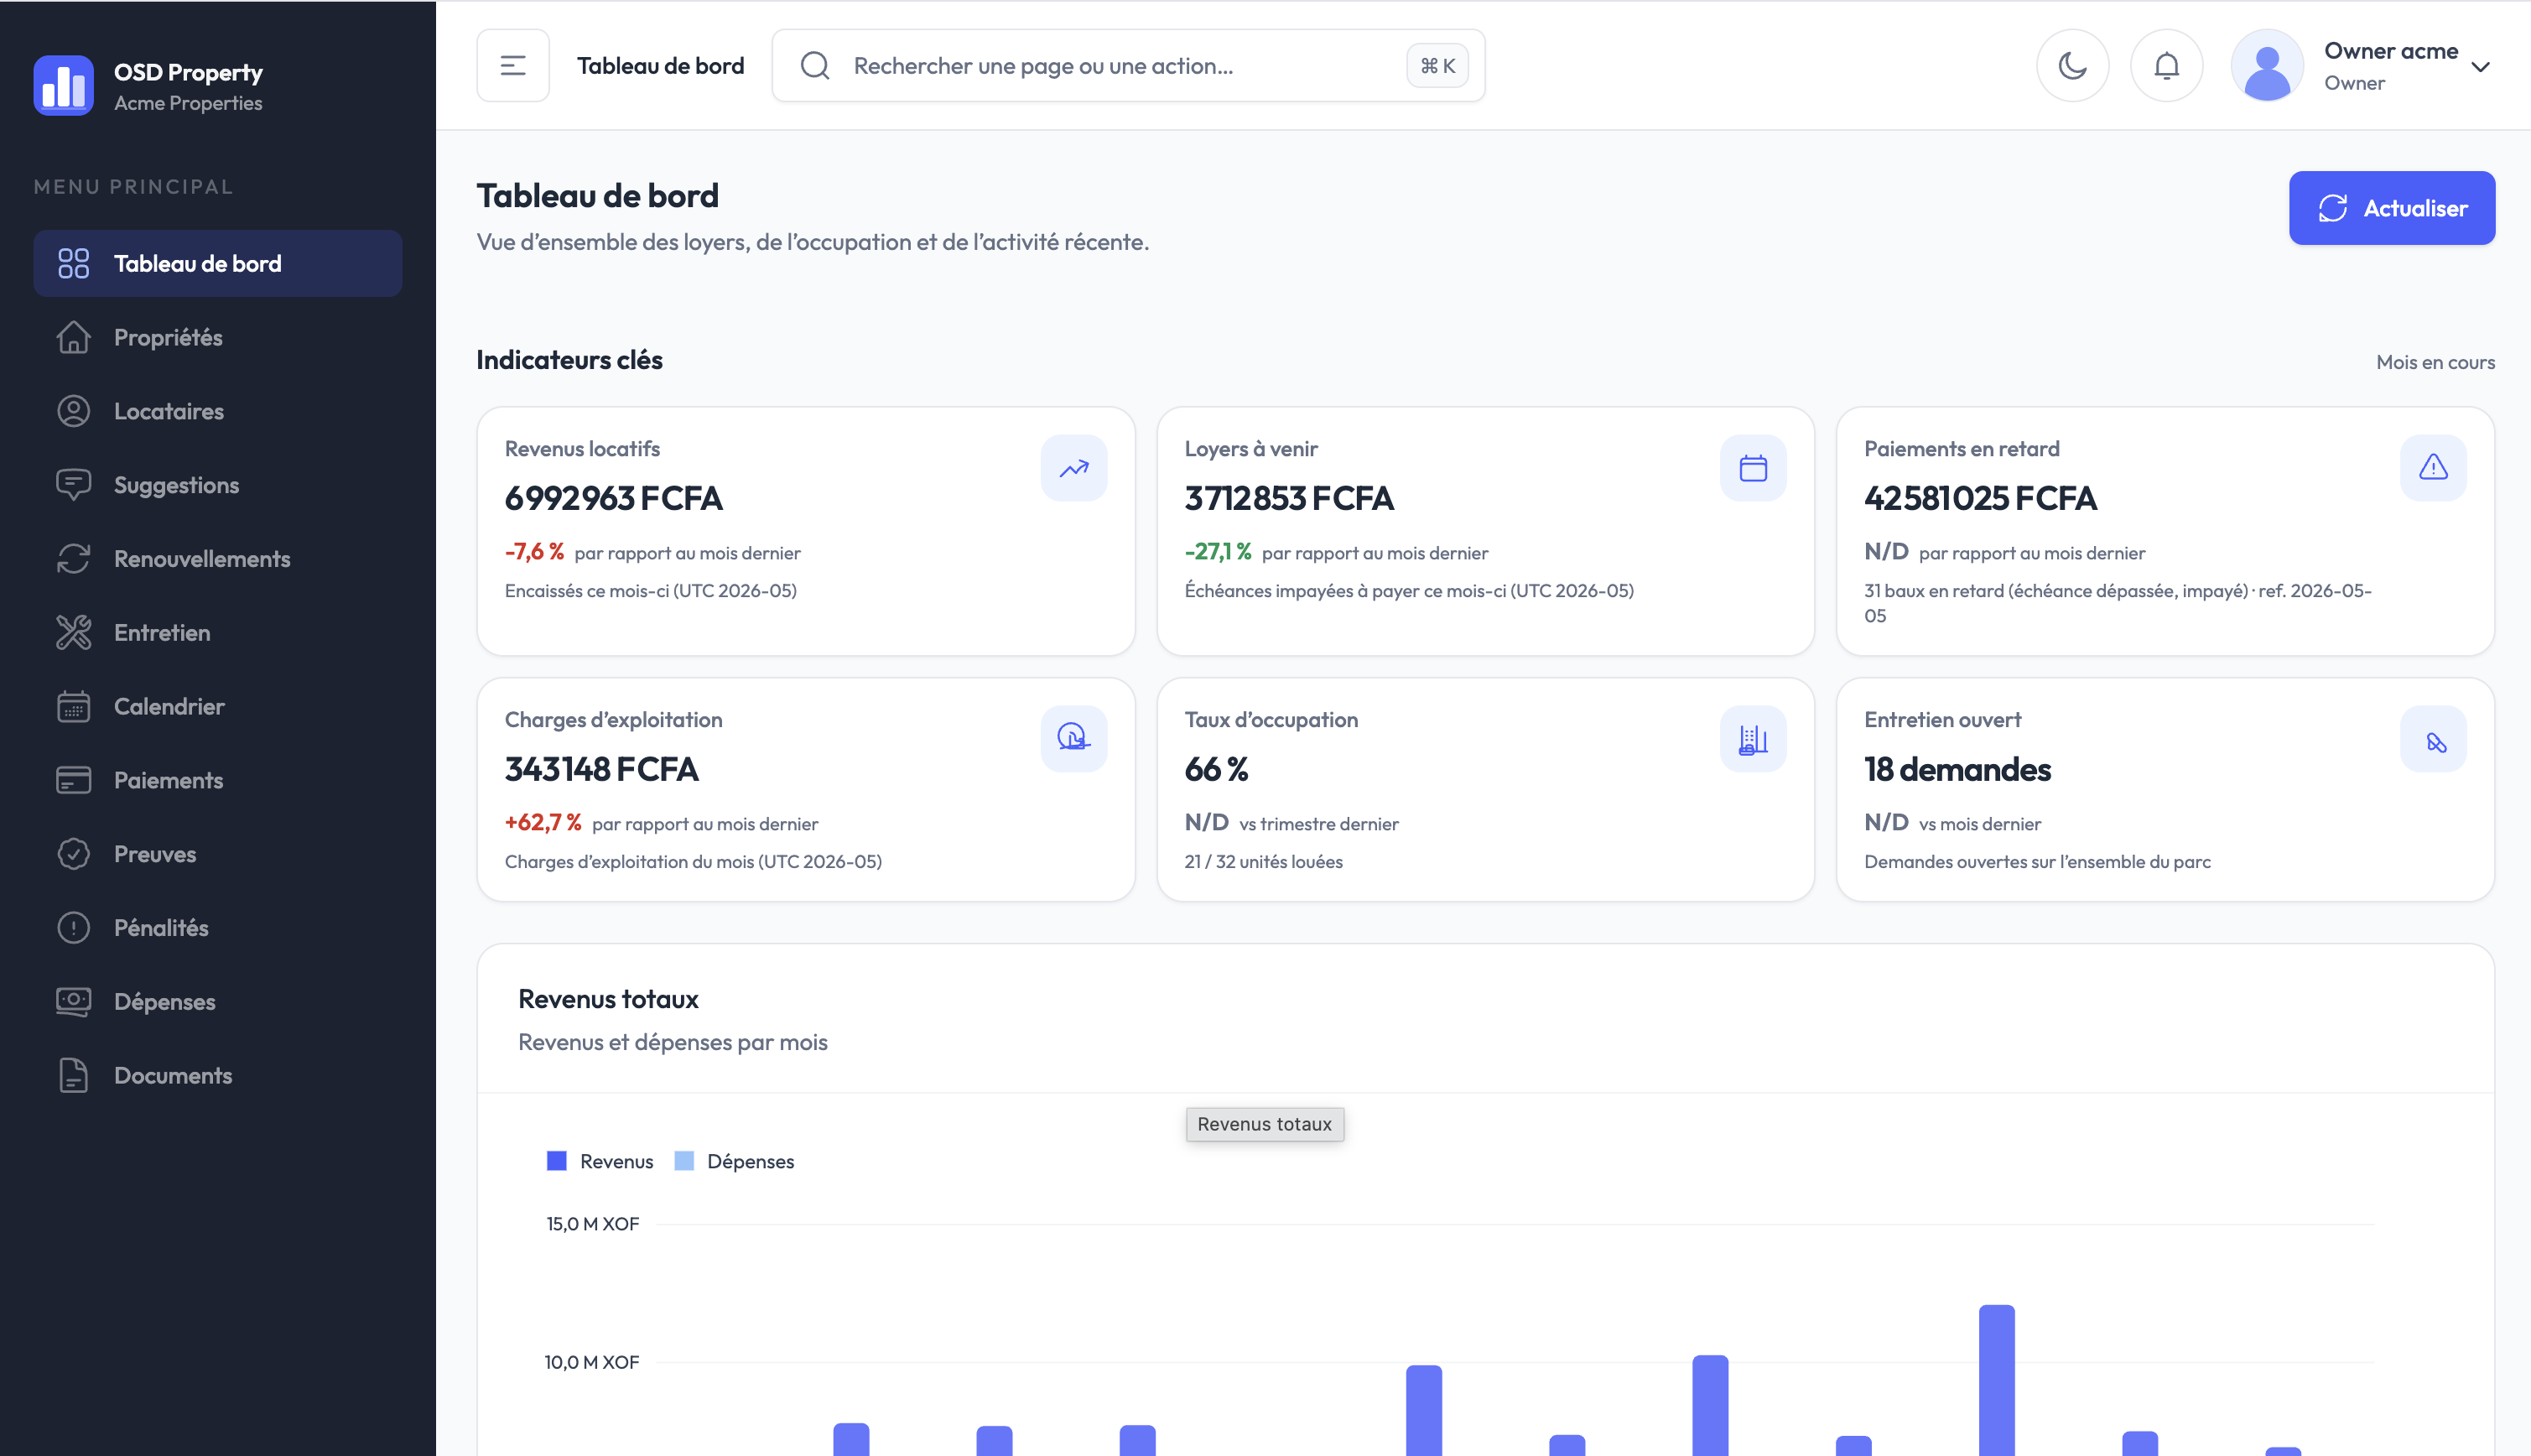Open notifications bell
This screenshot has height=1456, width=2531.
tap(2166, 66)
